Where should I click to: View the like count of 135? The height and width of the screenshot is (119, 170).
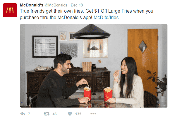point(78,114)
